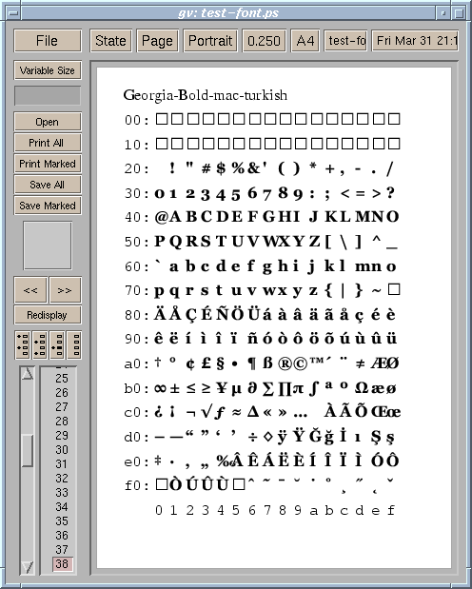Image resolution: width=472 pixels, height=589 pixels.
Task: Expand the Portrait orientation dropdown
Action: click(x=210, y=41)
